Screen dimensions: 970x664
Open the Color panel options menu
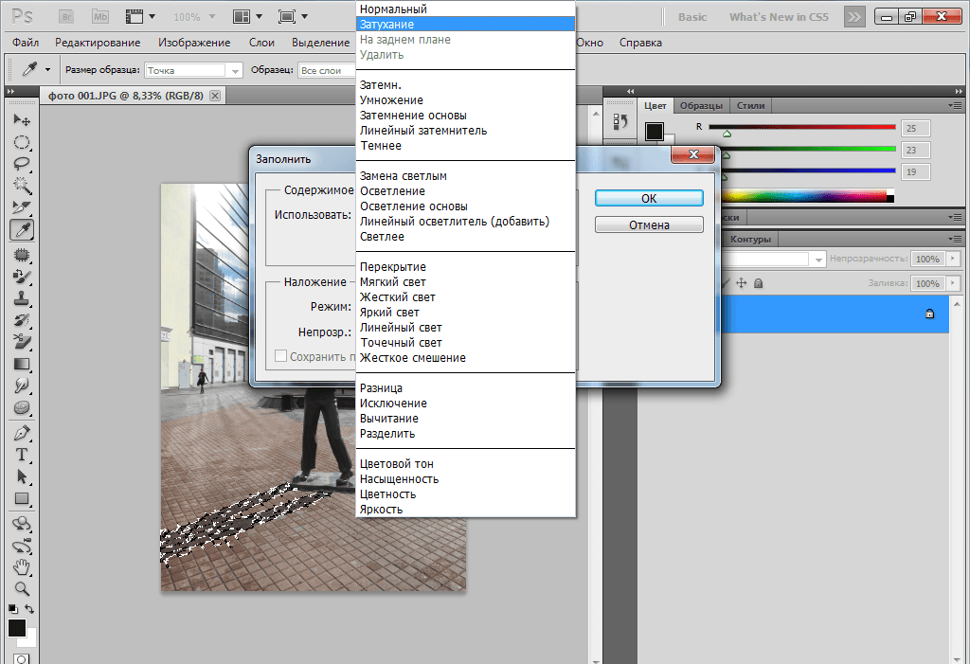click(955, 105)
